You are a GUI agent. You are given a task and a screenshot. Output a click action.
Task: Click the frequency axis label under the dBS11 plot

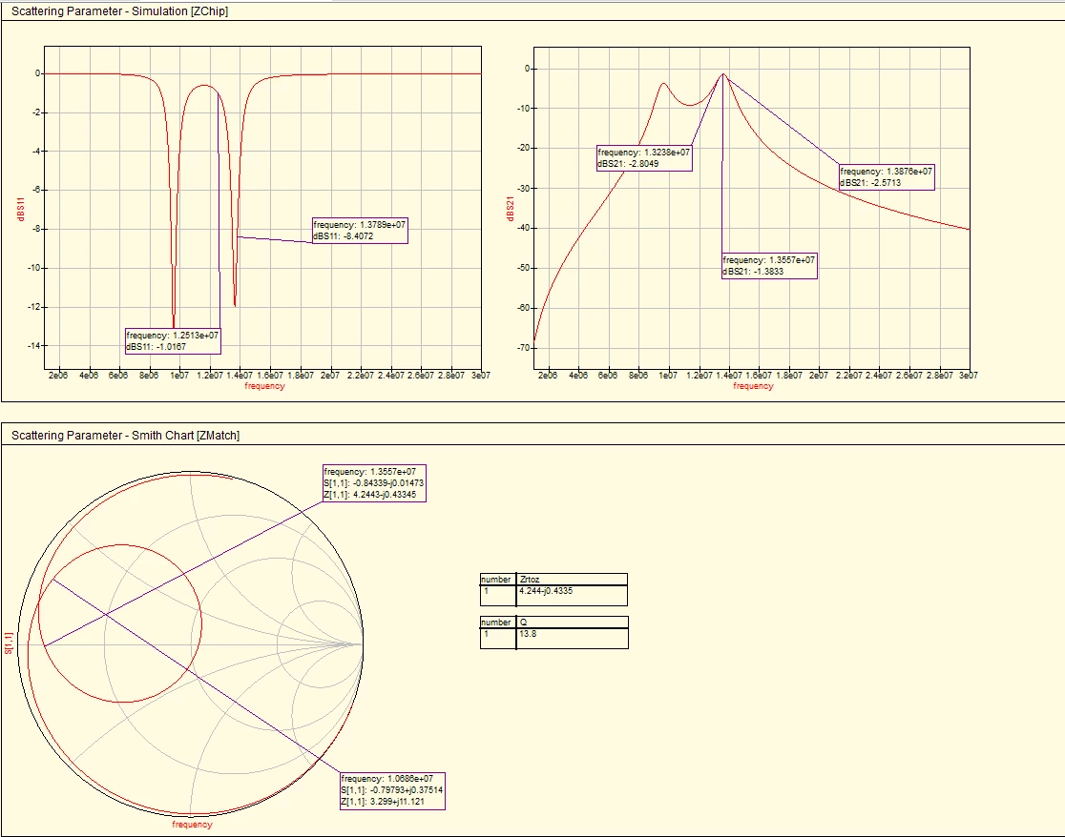[x=264, y=386]
